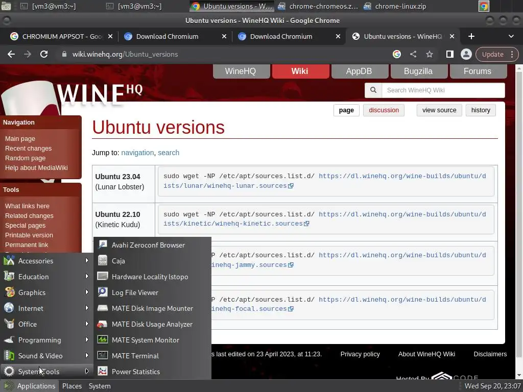Click the wiki search magnifier icon

pos(373,90)
